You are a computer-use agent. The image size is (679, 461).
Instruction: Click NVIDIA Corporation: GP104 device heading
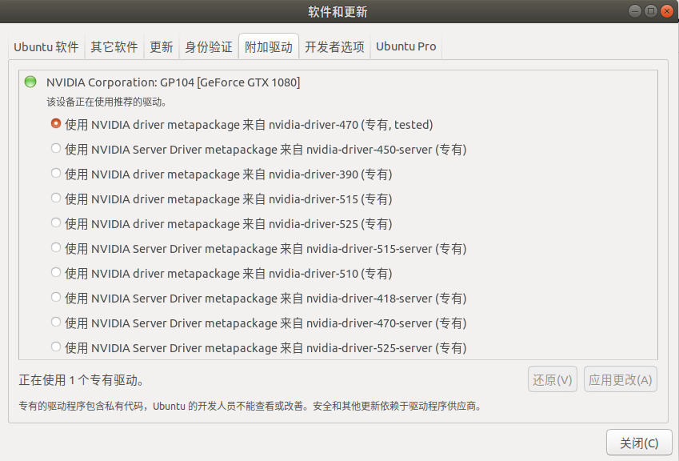point(174,82)
